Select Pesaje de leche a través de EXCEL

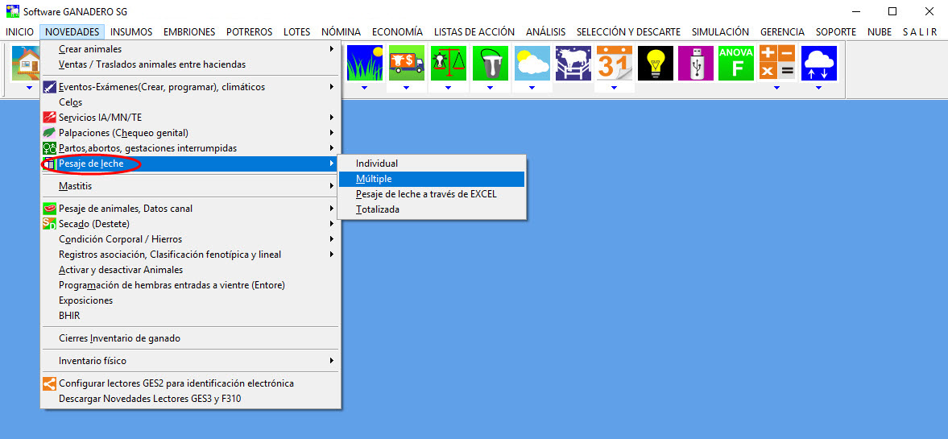[426, 194]
